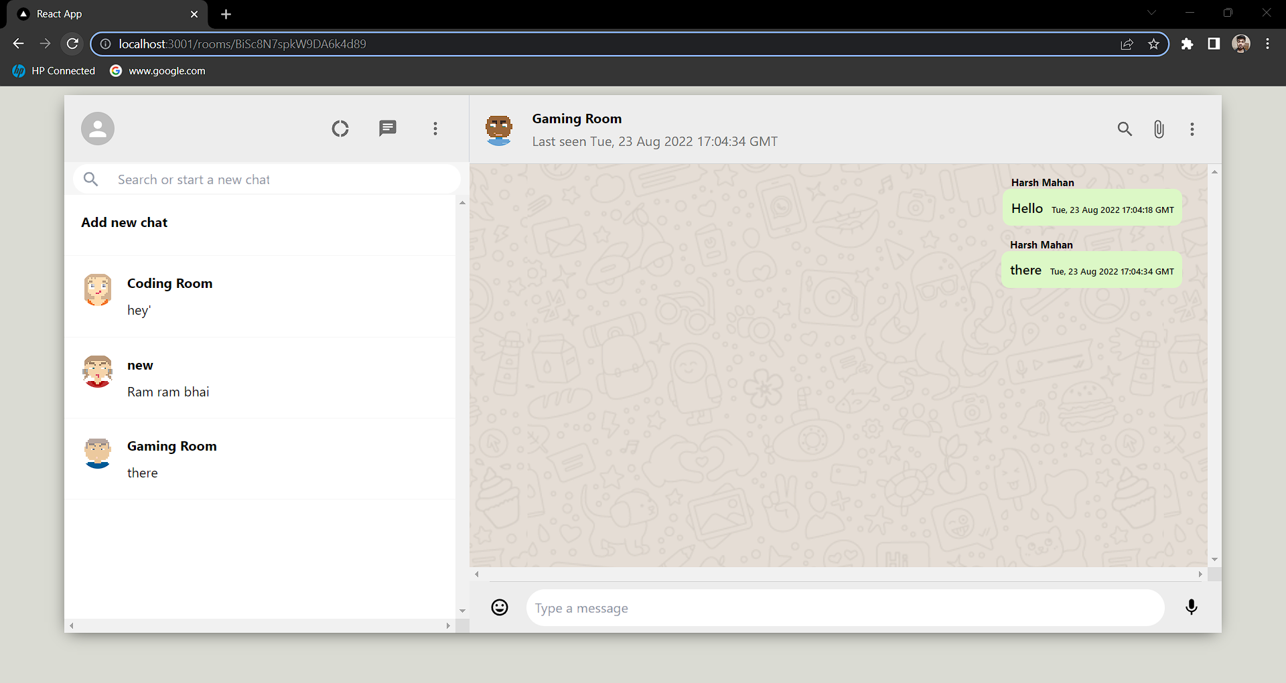Click the Coding Room avatar

[x=98, y=290]
